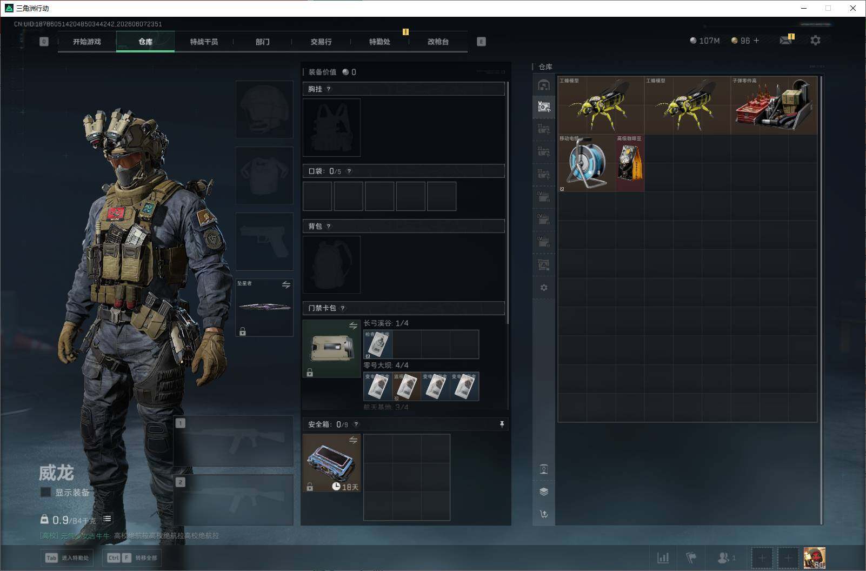Click the first empty pocket slot
866x571 pixels.
coord(317,196)
